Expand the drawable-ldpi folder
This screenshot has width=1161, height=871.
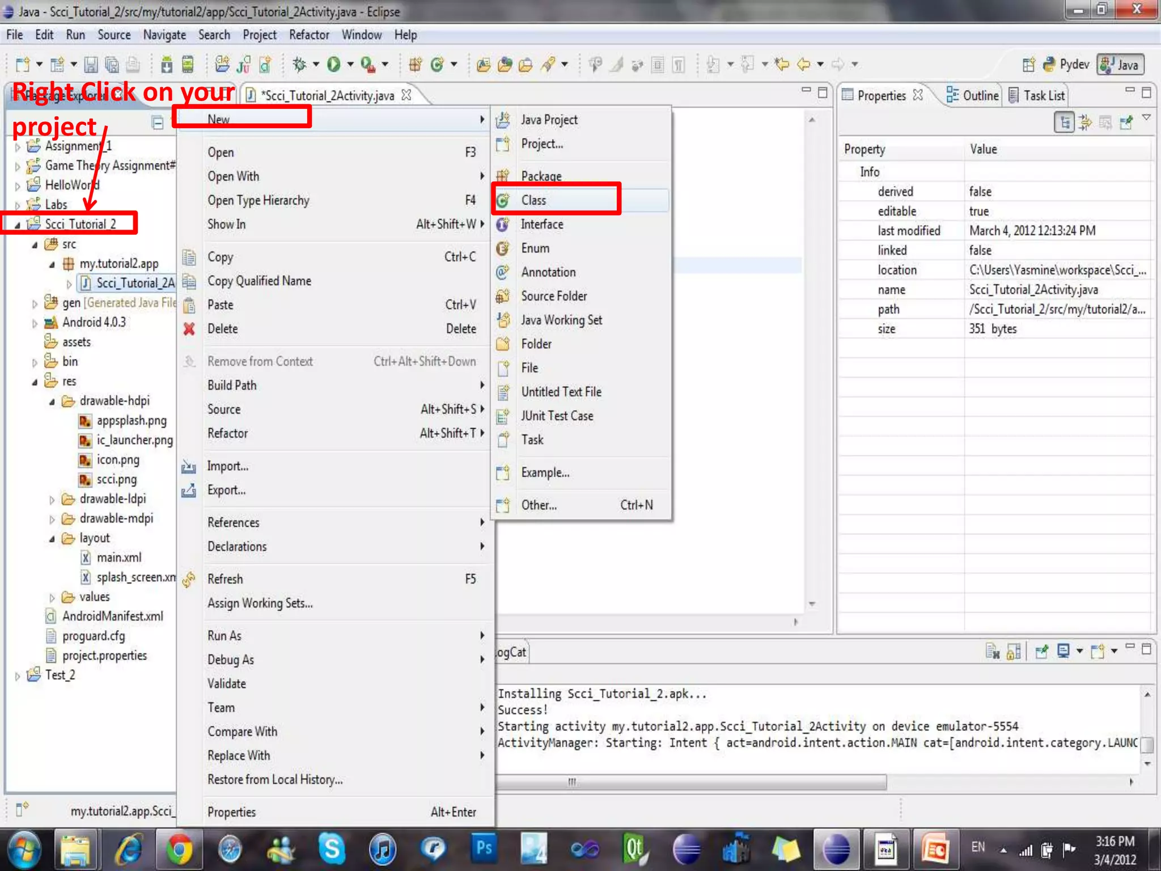coord(52,500)
